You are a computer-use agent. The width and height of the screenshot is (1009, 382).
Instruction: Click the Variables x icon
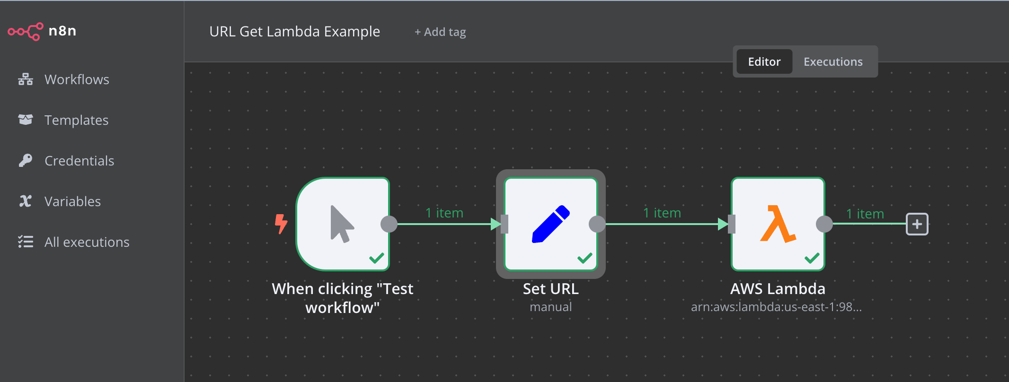tap(26, 201)
